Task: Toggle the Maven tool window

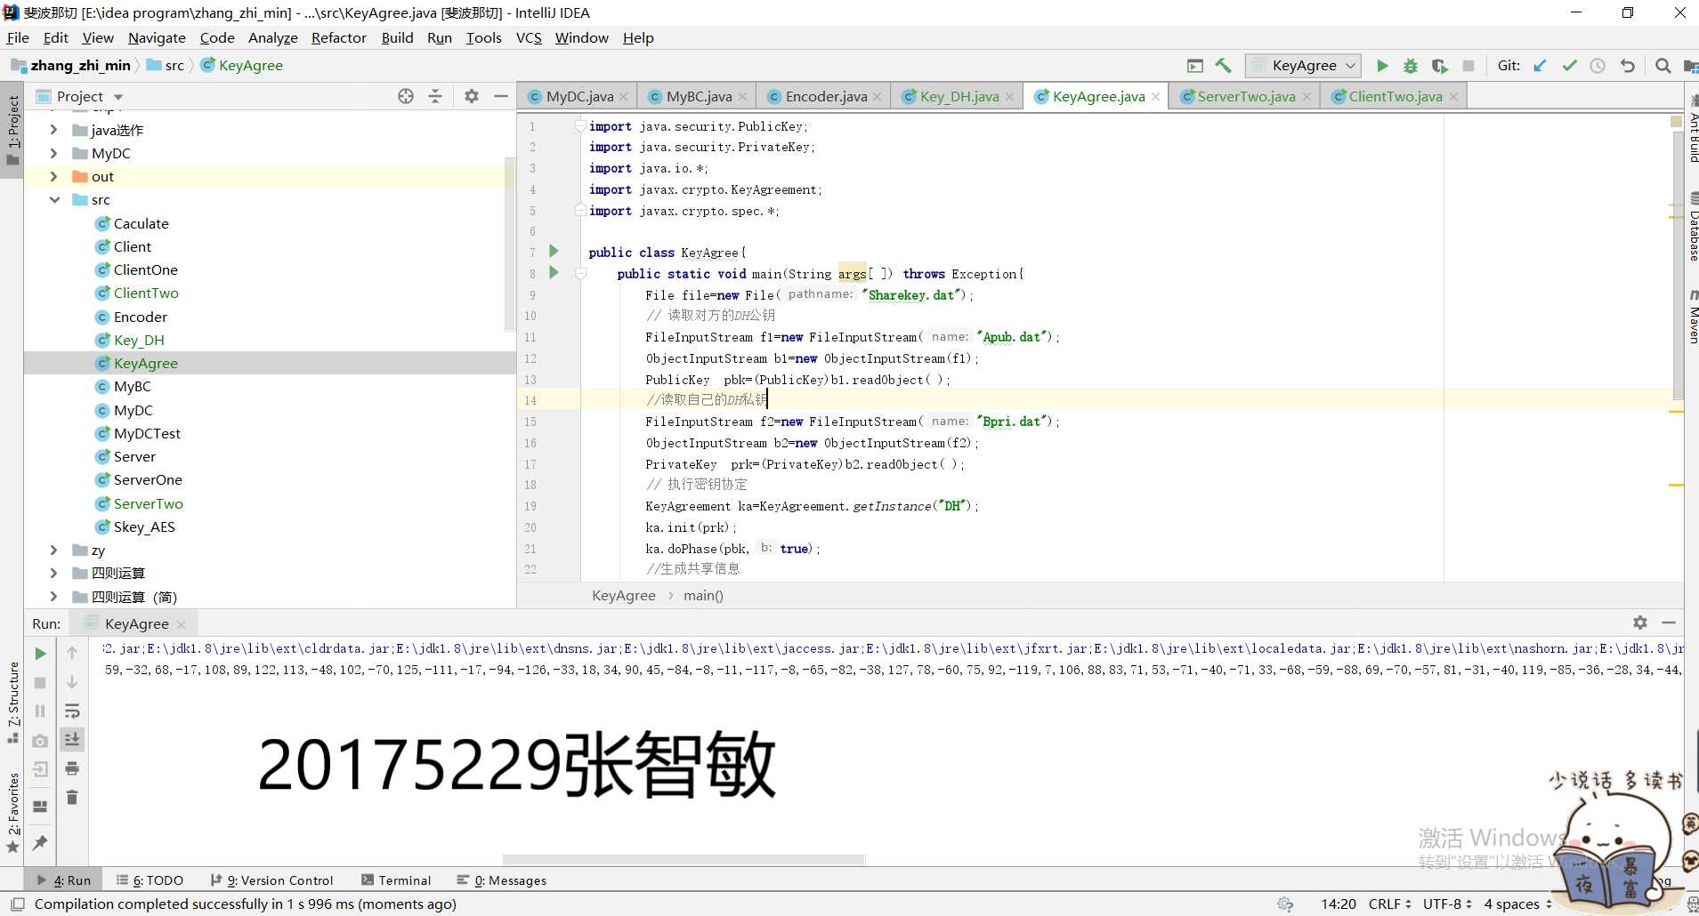Action: 1692,317
